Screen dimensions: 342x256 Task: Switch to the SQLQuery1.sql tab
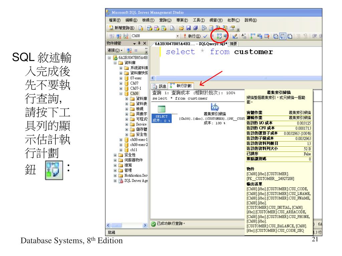point(191,44)
